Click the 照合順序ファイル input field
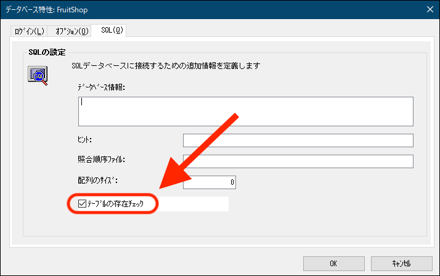This screenshot has width=440, height=276. tap(298, 161)
